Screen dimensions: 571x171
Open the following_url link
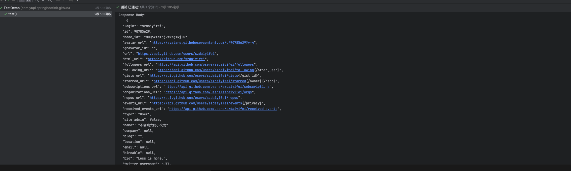(x=206, y=70)
